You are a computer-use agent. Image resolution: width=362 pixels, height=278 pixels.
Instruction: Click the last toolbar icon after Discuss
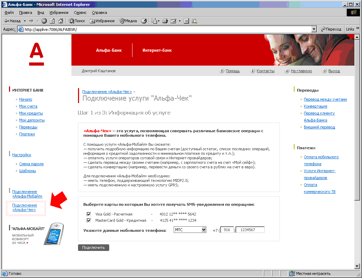[195, 21]
